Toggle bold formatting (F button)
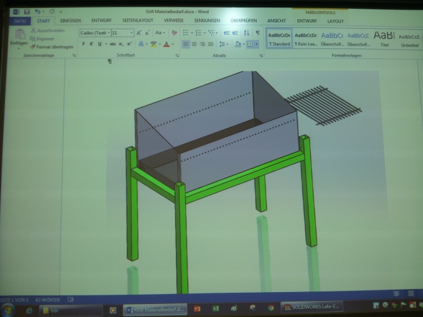 (x=83, y=44)
